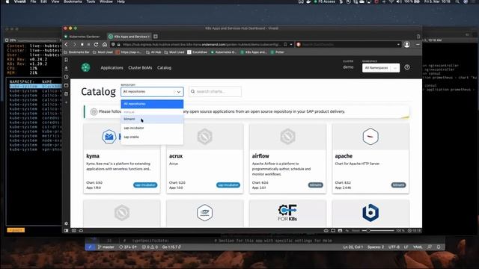Click the acrux placeholder icon
Image resolution: width=479 pixels, height=269 pixels.
pos(204,136)
